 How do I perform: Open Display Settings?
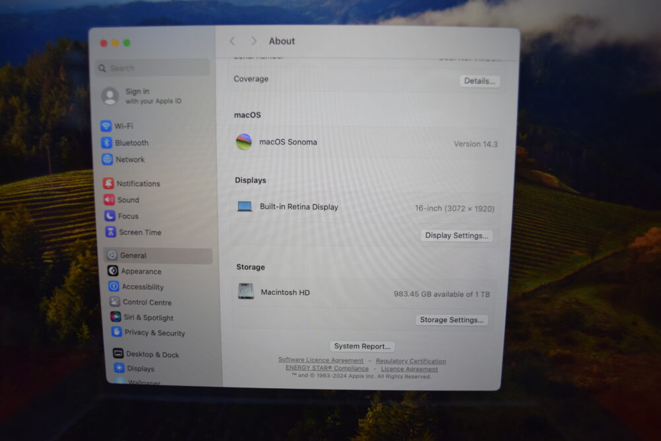pyautogui.click(x=457, y=235)
